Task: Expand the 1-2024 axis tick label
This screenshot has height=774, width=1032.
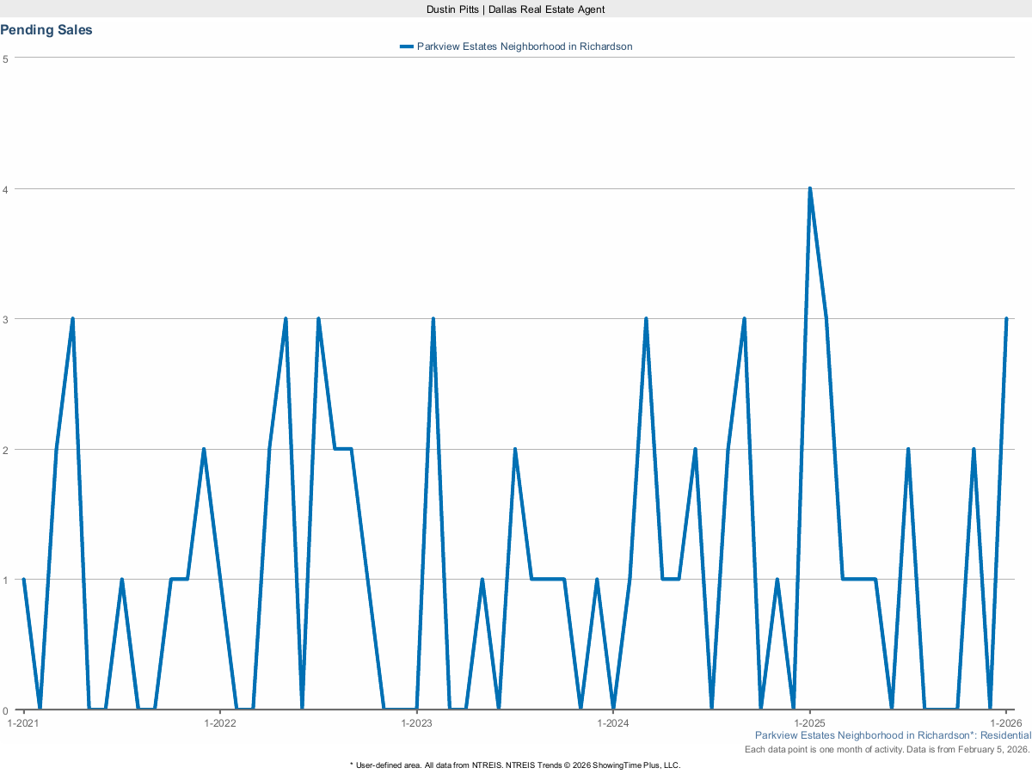Action: (x=614, y=723)
